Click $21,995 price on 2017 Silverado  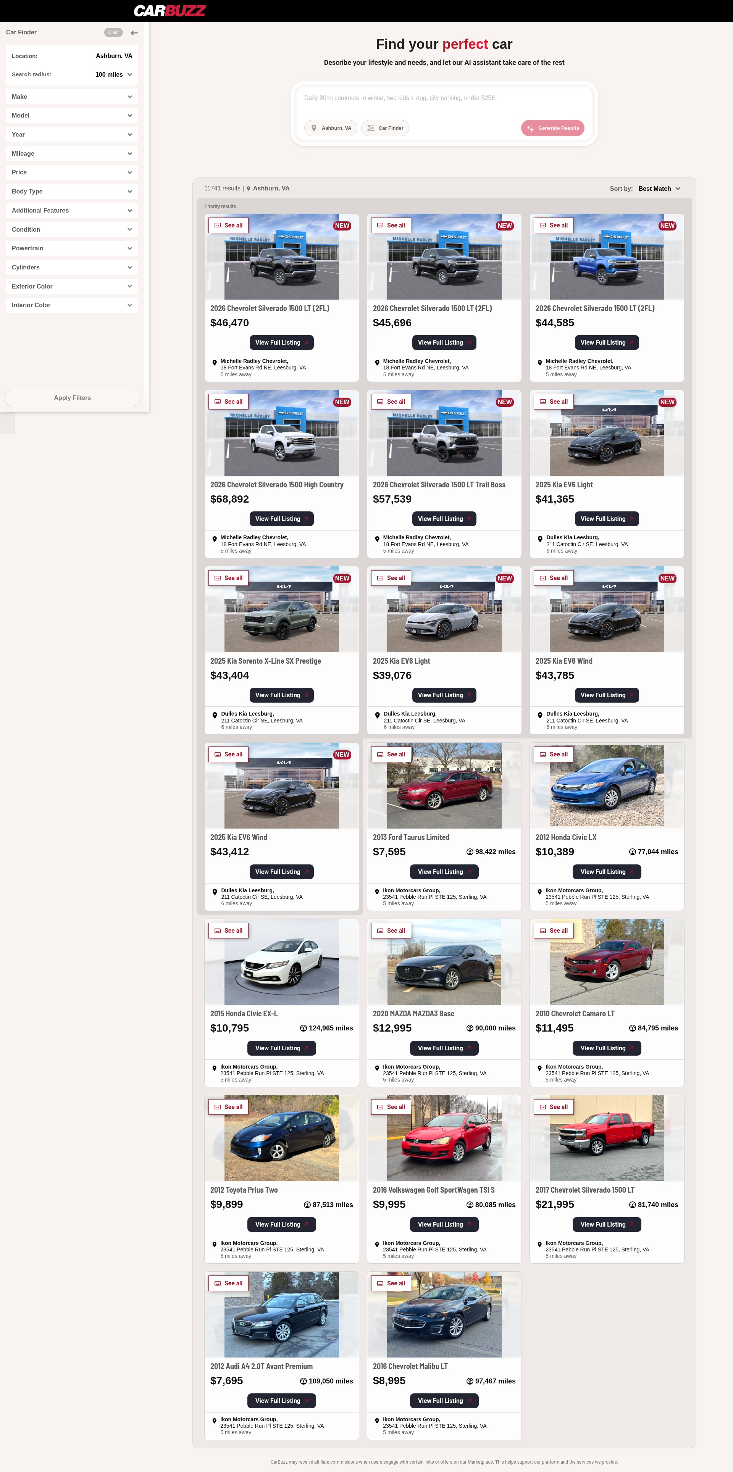(555, 1204)
